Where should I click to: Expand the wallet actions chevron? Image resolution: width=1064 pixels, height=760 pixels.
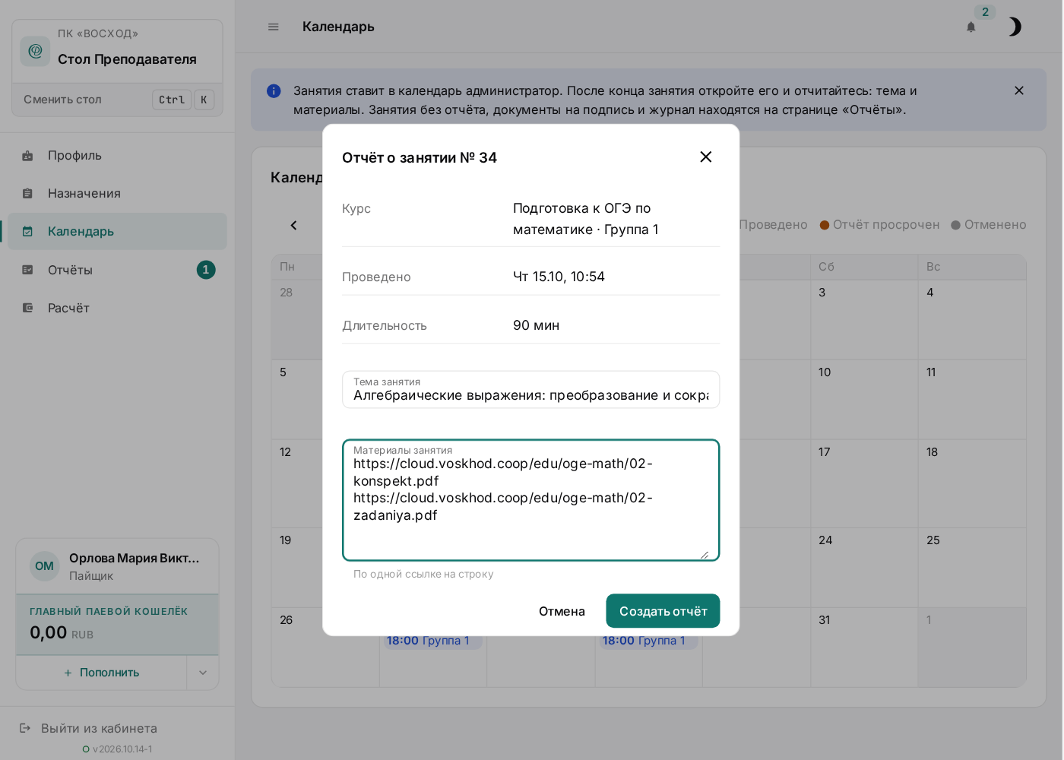203,673
